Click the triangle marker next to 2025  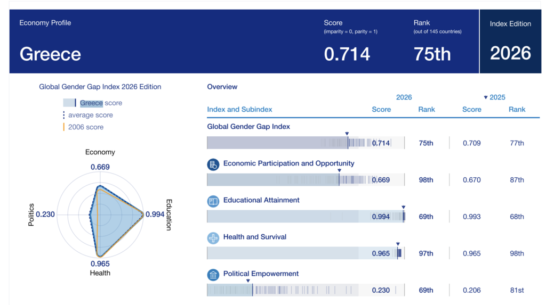486,97
